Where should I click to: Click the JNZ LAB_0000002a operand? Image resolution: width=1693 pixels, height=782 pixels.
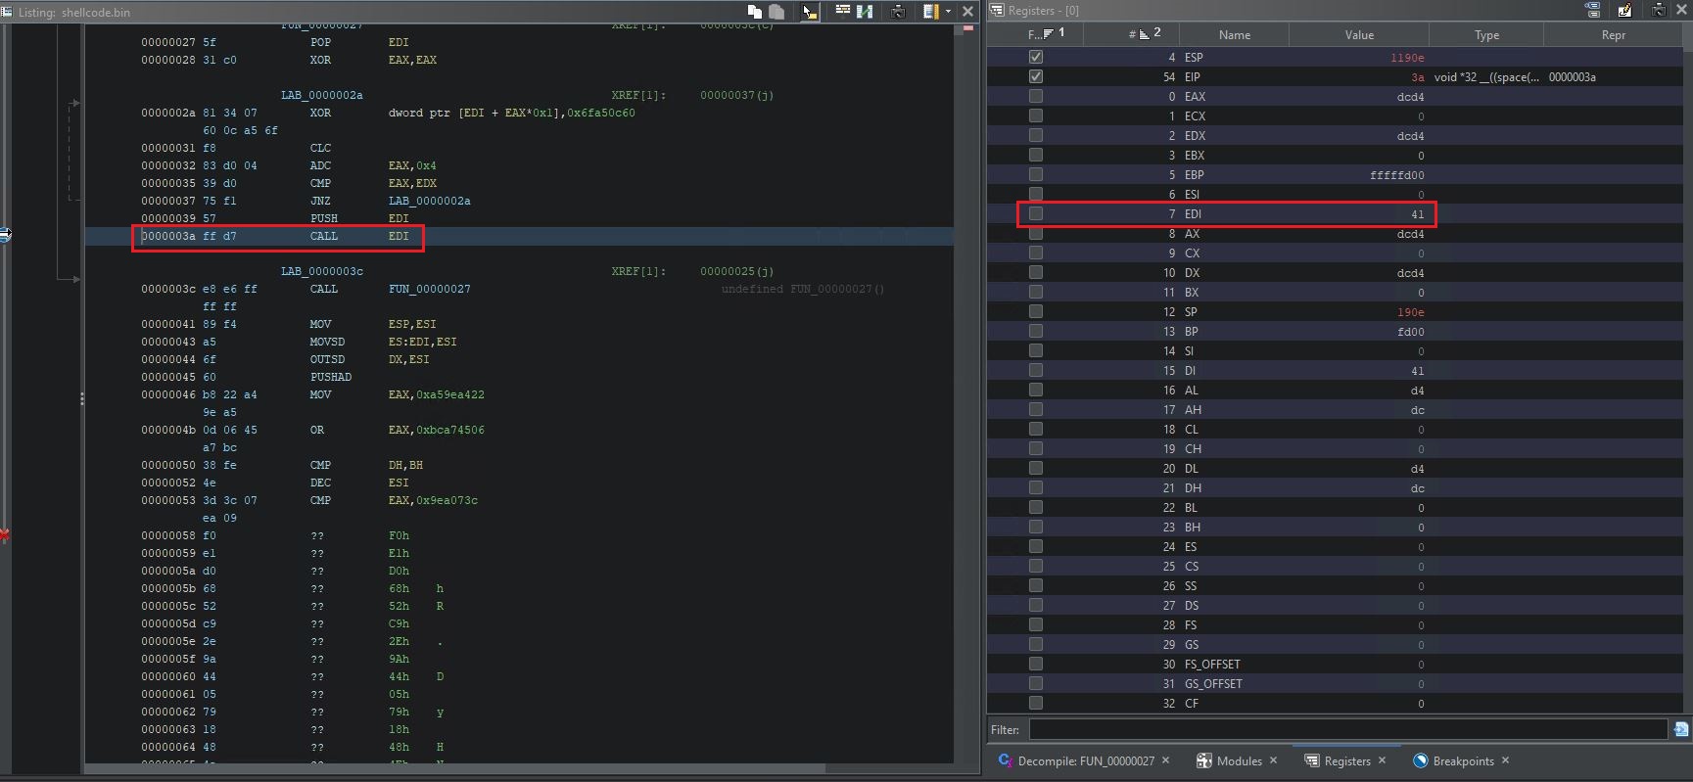tap(429, 201)
